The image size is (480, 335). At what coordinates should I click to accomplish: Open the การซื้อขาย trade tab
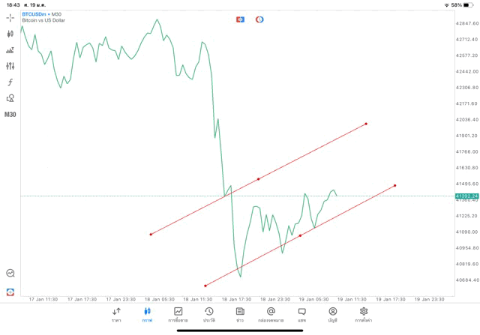[178, 314]
